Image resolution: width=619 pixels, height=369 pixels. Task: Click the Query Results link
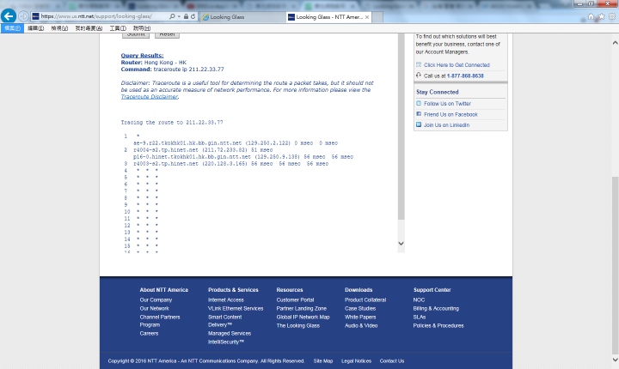pos(142,56)
